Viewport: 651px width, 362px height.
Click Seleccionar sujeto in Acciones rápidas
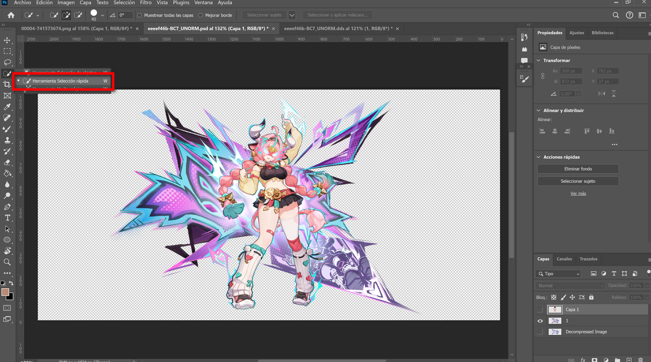point(578,181)
